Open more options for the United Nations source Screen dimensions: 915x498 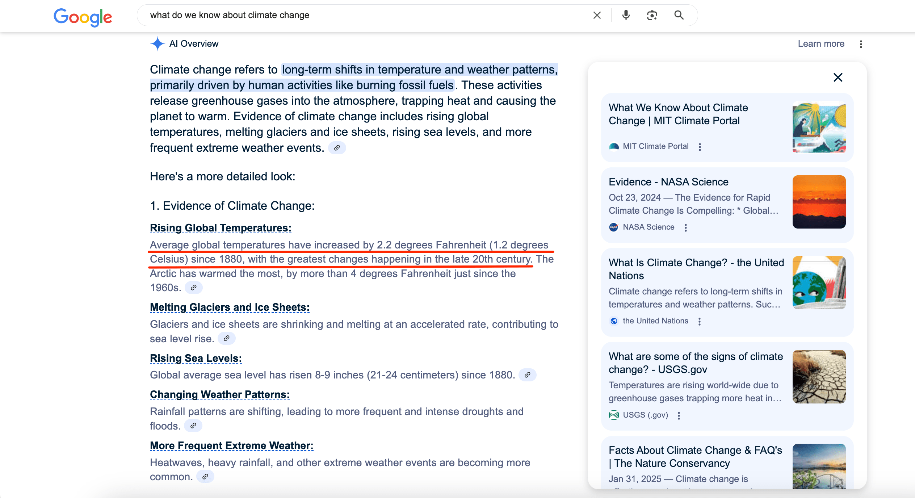pos(700,321)
